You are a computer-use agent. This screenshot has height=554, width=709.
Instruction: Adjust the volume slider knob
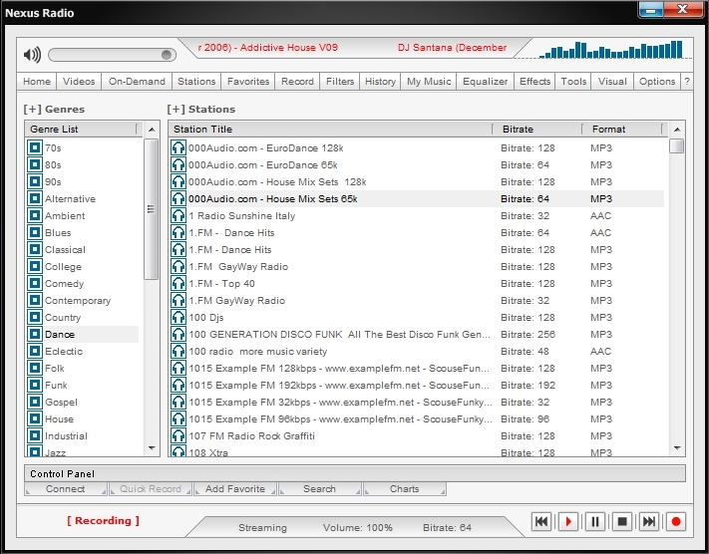pyautogui.click(x=167, y=55)
